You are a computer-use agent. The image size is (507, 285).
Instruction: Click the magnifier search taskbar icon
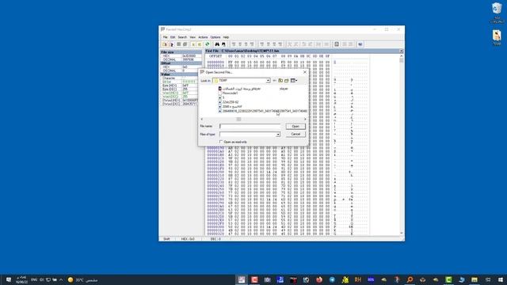point(410,279)
